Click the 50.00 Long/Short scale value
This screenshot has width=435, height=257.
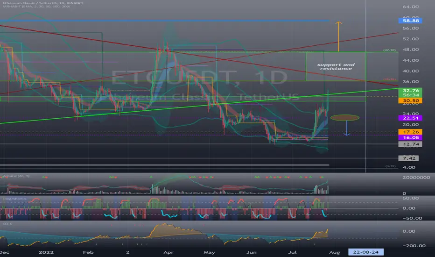tap(411, 198)
